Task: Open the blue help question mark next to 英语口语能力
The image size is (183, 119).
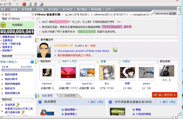Action: coord(32,61)
